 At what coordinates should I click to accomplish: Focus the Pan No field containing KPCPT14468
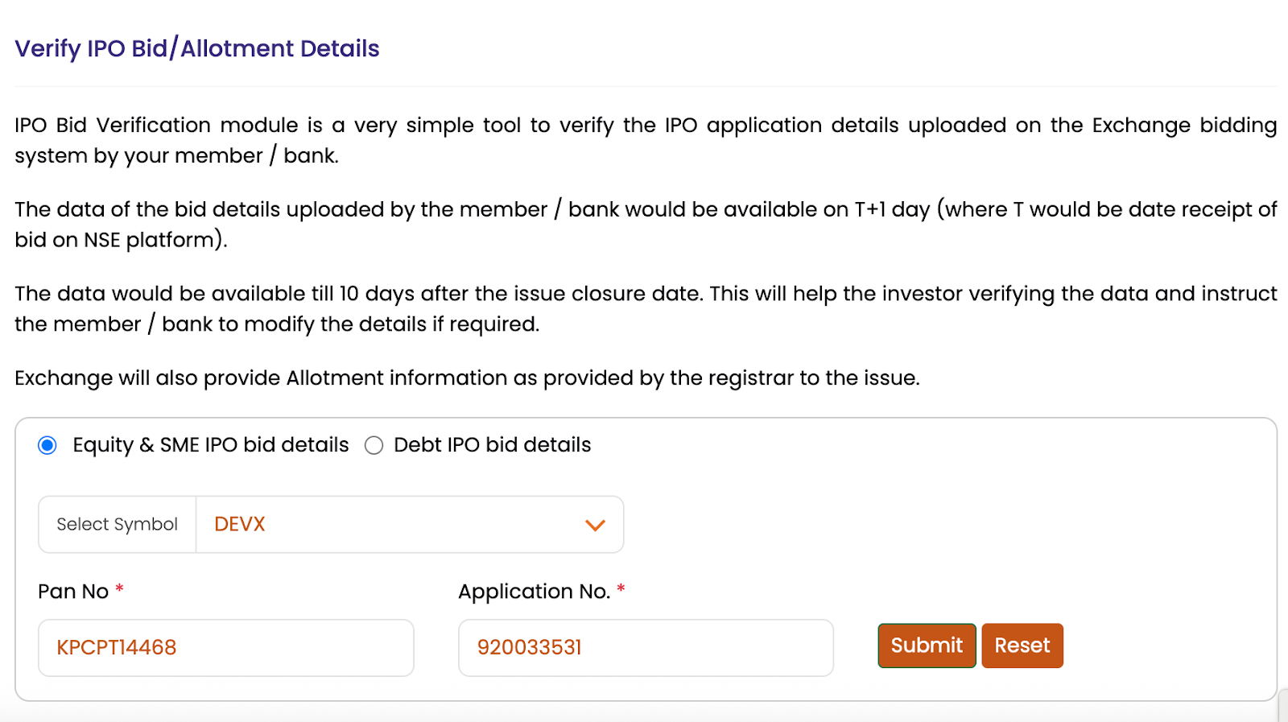pos(225,648)
